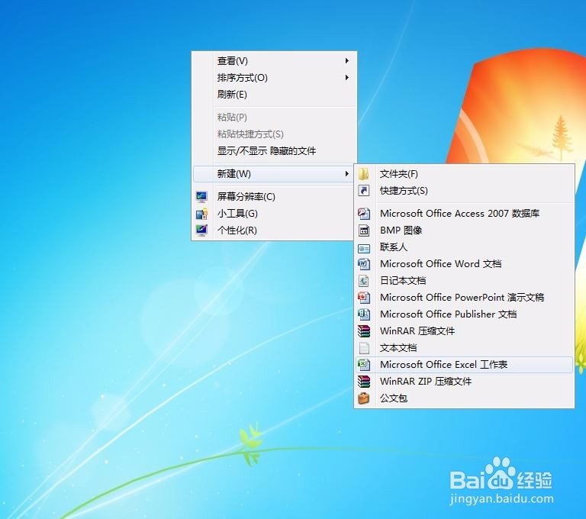Image resolution: width=586 pixels, height=519 pixels.
Task: Create a Microsoft Office Excel 工作表
Action: pos(464,365)
